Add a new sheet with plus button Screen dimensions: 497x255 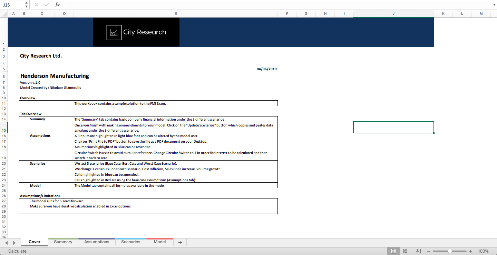coord(180,243)
